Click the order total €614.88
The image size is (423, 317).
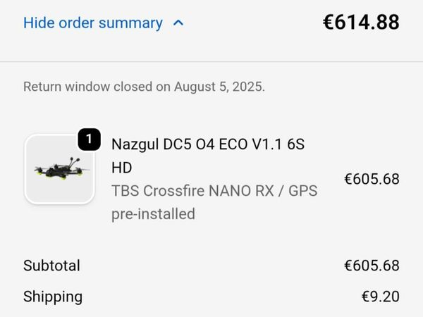click(361, 22)
